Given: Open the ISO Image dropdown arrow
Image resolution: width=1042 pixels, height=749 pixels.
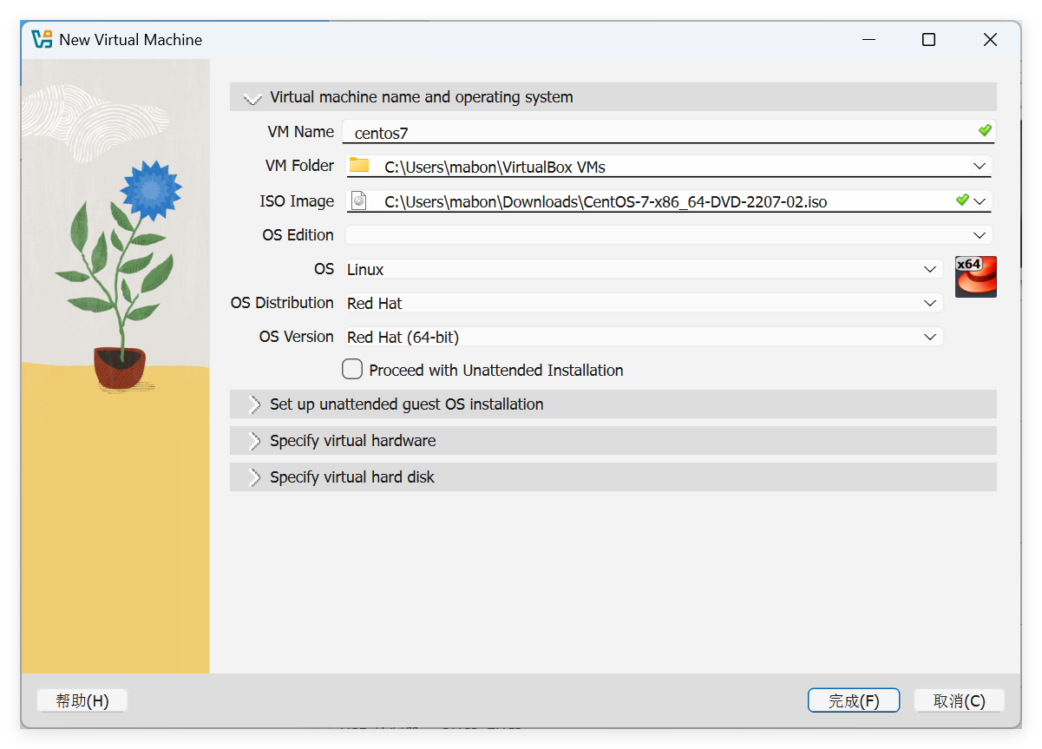Looking at the screenshot, I should [x=980, y=201].
